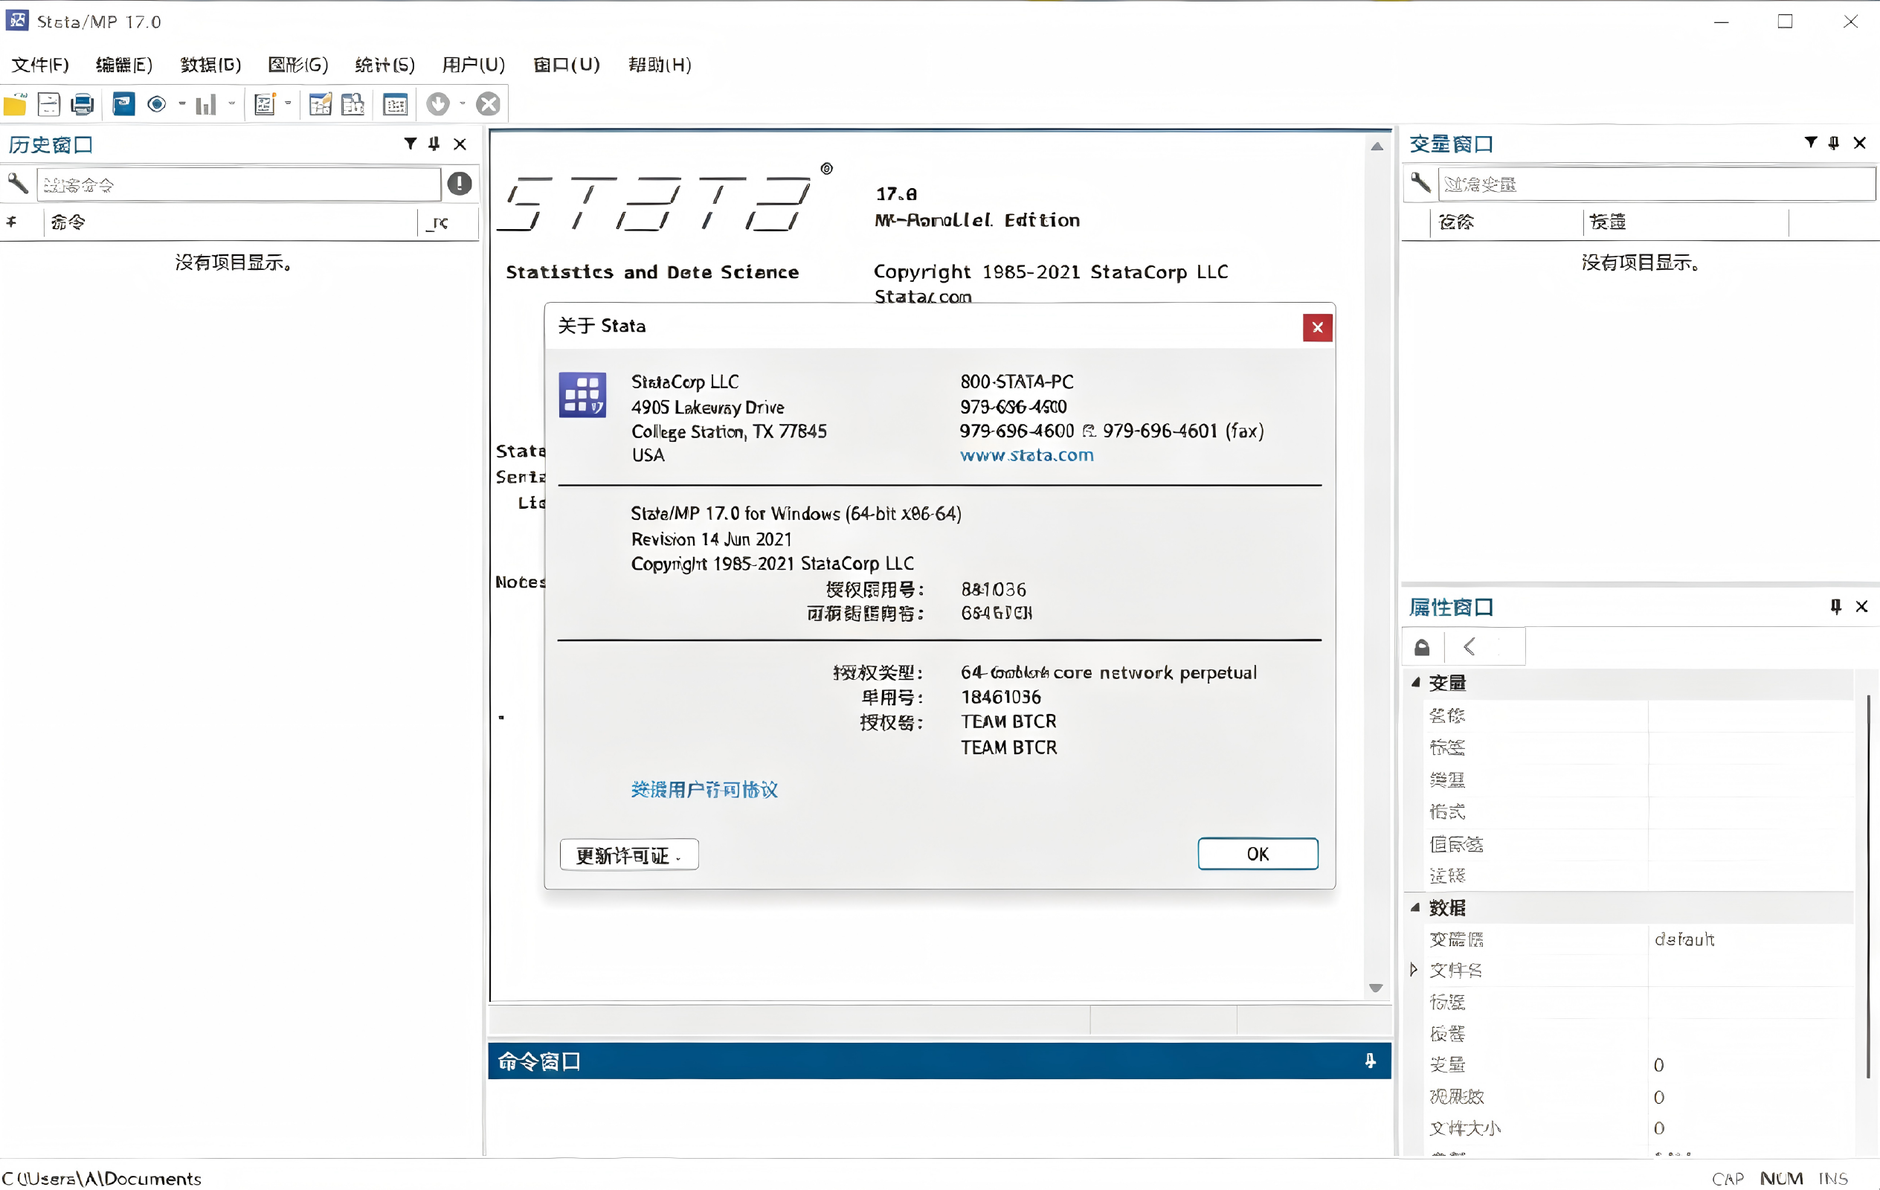Close the 属性窗口 panel
The height and width of the screenshot is (1190, 1880).
click(x=1862, y=607)
